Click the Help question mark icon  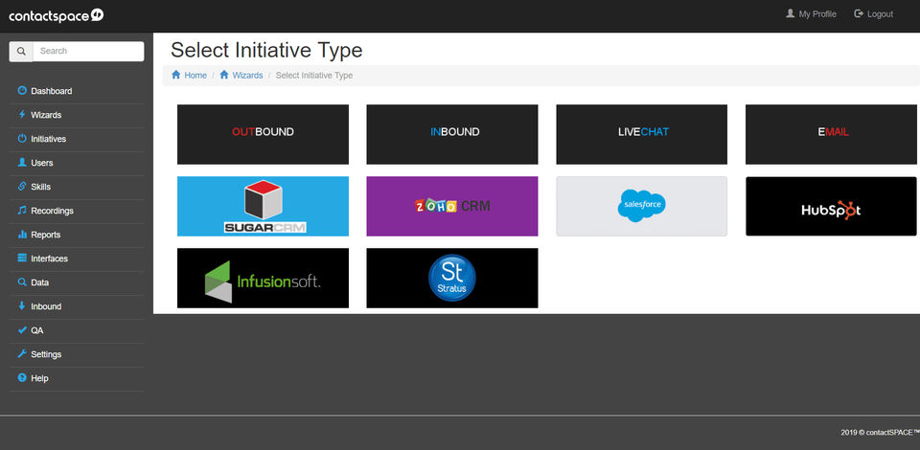point(22,378)
